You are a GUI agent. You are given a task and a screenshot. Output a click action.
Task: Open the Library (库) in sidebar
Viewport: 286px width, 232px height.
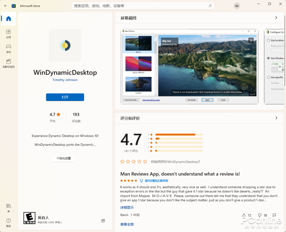[8, 207]
